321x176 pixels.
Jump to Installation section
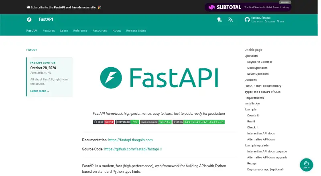pyautogui.click(x=252, y=104)
